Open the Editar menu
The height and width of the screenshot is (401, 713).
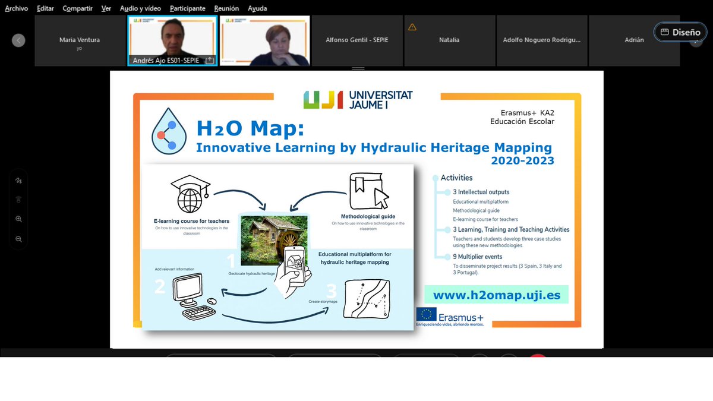click(x=45, y=8)
